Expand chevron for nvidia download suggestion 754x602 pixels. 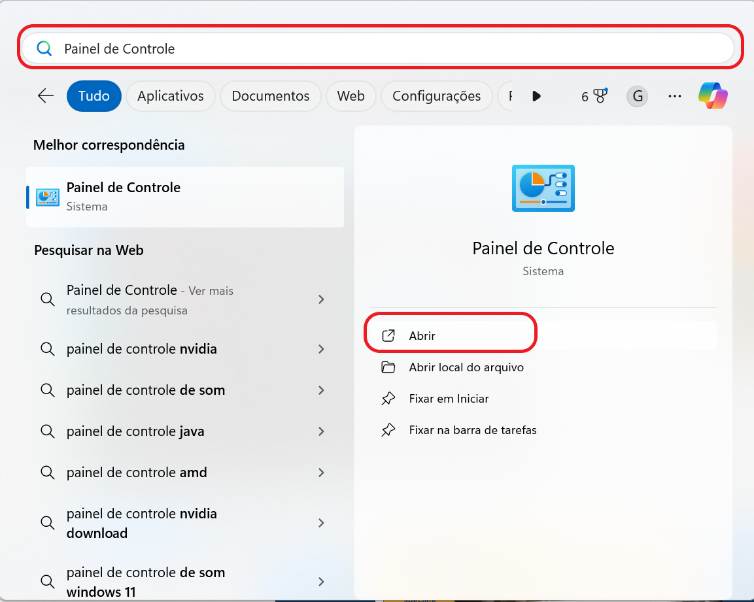[x=321, y=523]
